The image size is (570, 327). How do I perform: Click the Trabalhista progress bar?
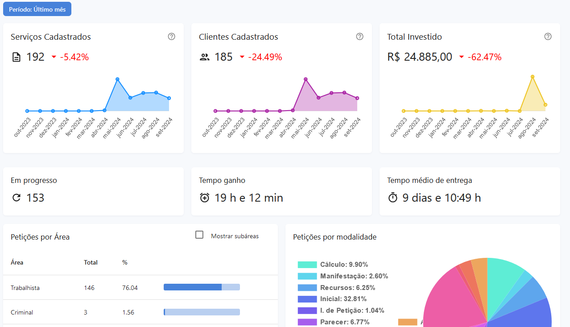tap(202, 287)
